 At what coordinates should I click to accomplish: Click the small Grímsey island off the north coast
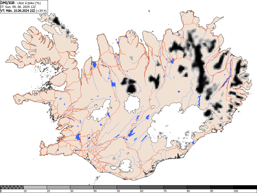point(149,11)
